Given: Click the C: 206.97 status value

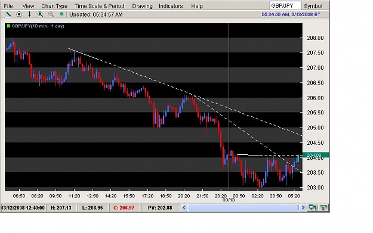Looking at the screenshot, I should pyautogui.click(x=124, y=207).
